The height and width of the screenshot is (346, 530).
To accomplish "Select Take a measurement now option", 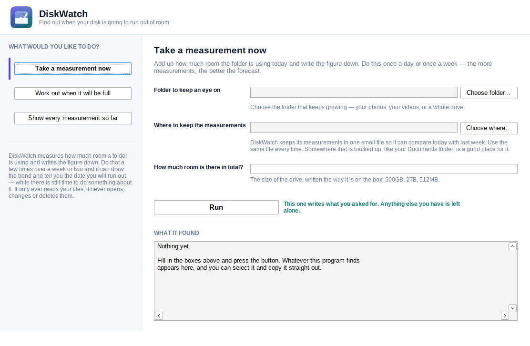I will click(x=72, y=69).
